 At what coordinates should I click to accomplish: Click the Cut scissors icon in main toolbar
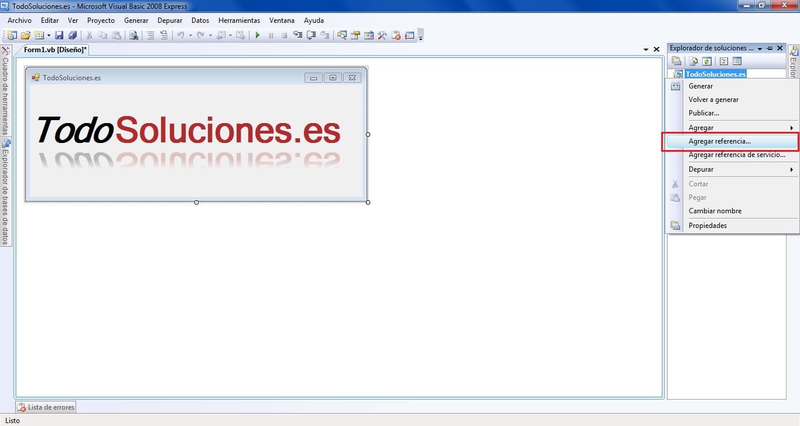[90, 35]
